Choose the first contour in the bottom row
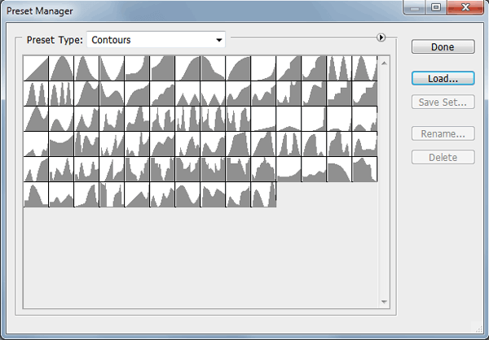The width and height of the screenshot is (489, 340). click(37, 194)
